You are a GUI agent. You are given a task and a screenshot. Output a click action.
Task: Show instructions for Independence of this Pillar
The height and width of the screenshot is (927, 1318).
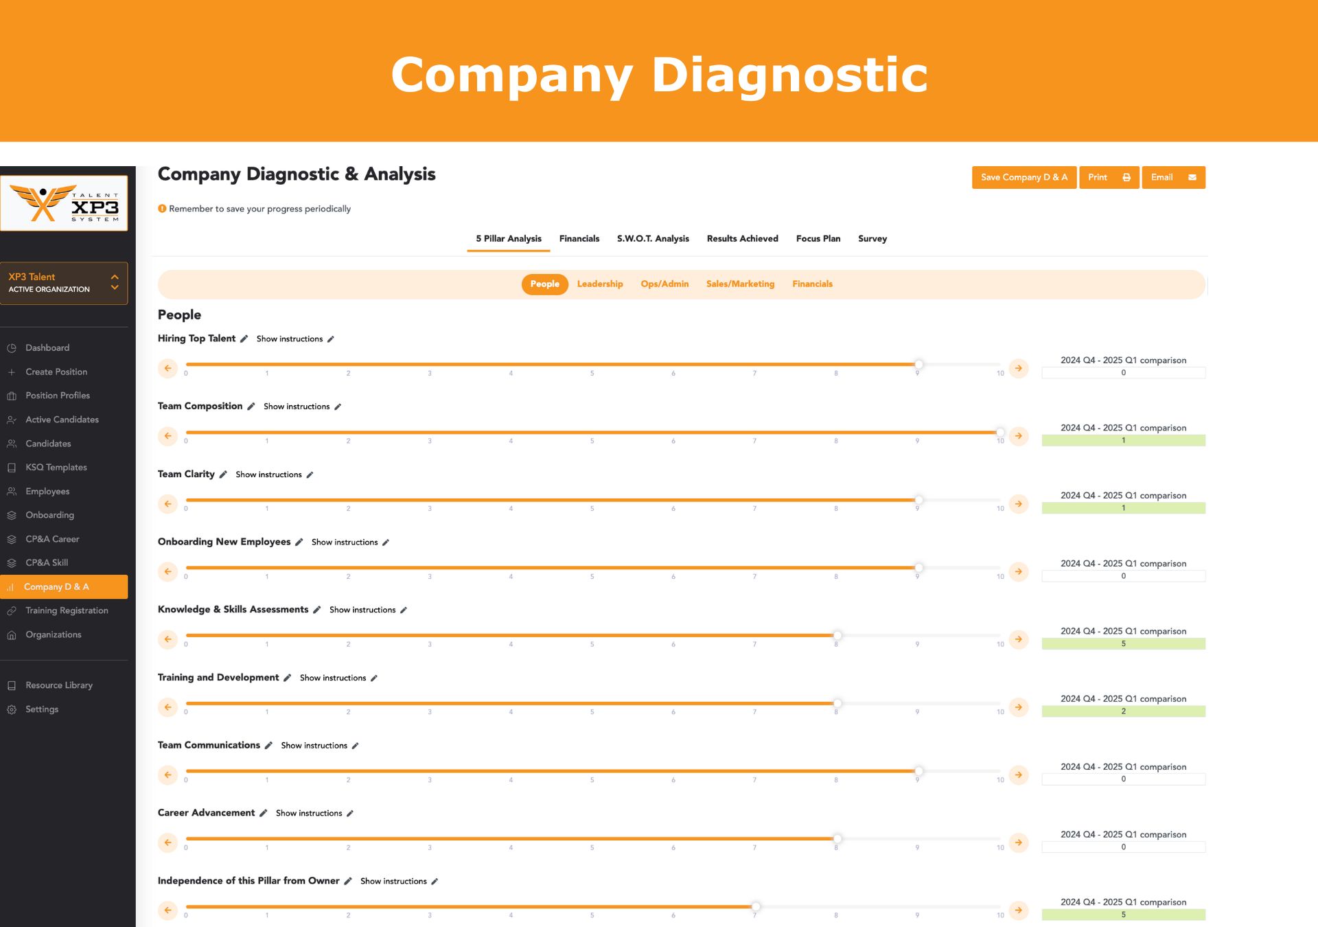point(393,881)
